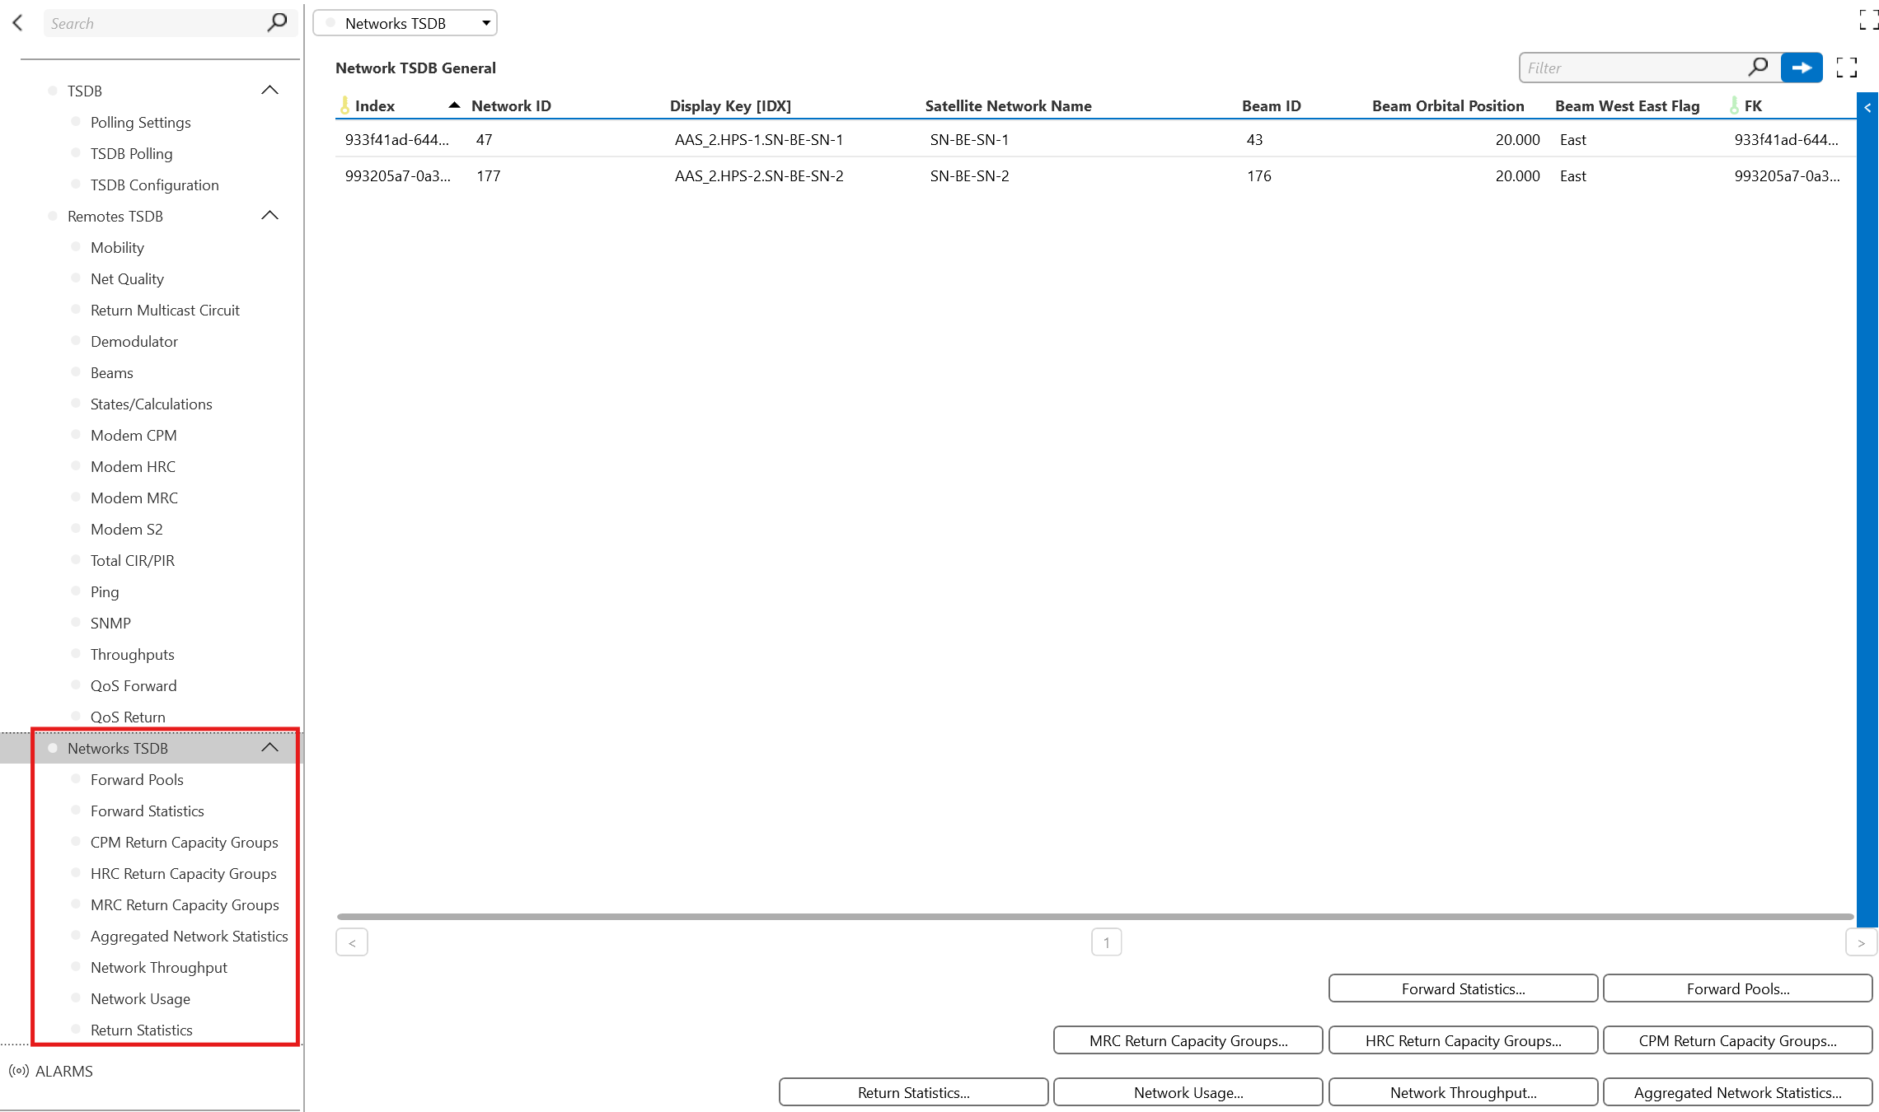The height and width of the screenshot is (1112, 1879).
Task: Click the filter magnifier icon
Action: pyautogui.click(x=1758, y=67)
